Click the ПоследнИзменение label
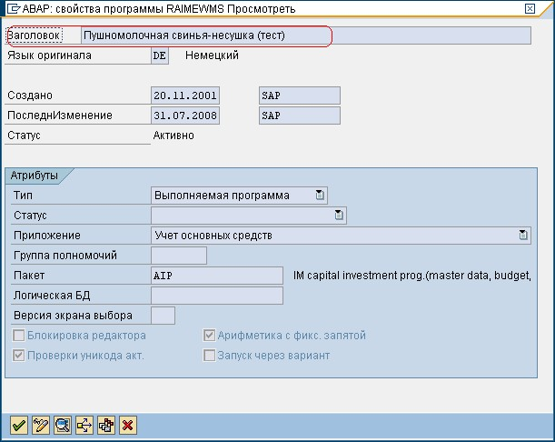Image resolution: width=555 pixels, height=442 pixels. pos(60,116)
